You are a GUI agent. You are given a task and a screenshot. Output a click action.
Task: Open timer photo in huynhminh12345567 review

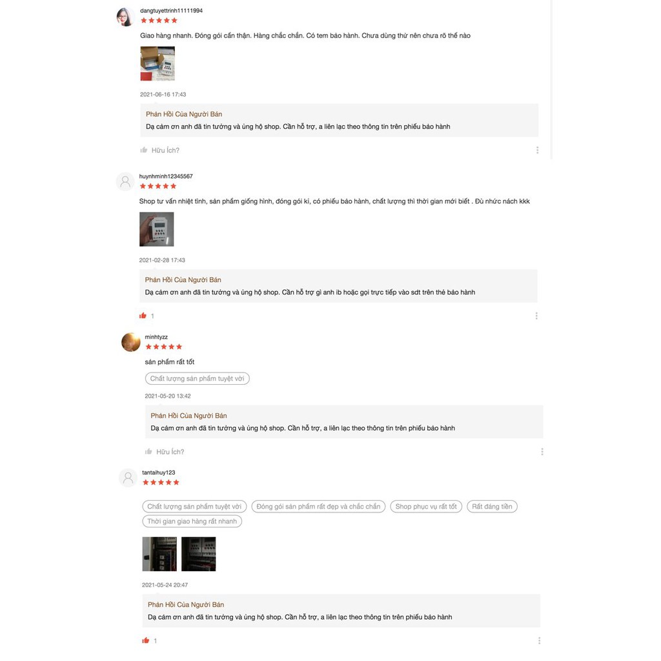[156, 229]
